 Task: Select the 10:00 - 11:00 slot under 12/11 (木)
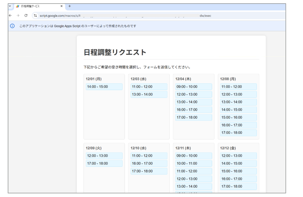click(193, 163)
